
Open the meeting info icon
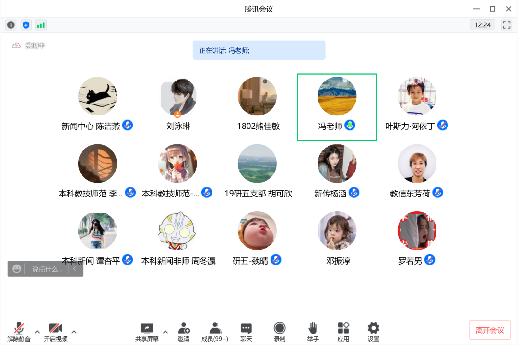[11, 25]
